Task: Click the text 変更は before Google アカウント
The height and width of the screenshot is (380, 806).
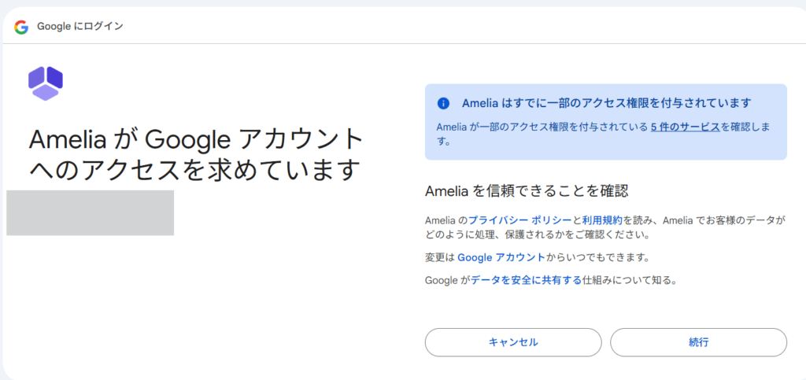Action: [439, 257]
